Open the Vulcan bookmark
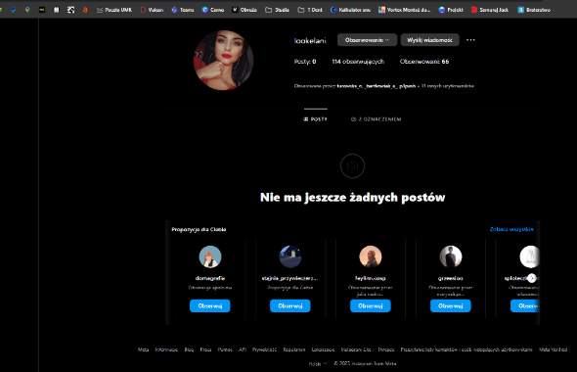This screenshot has height=372, width=577. pos(152,10)
